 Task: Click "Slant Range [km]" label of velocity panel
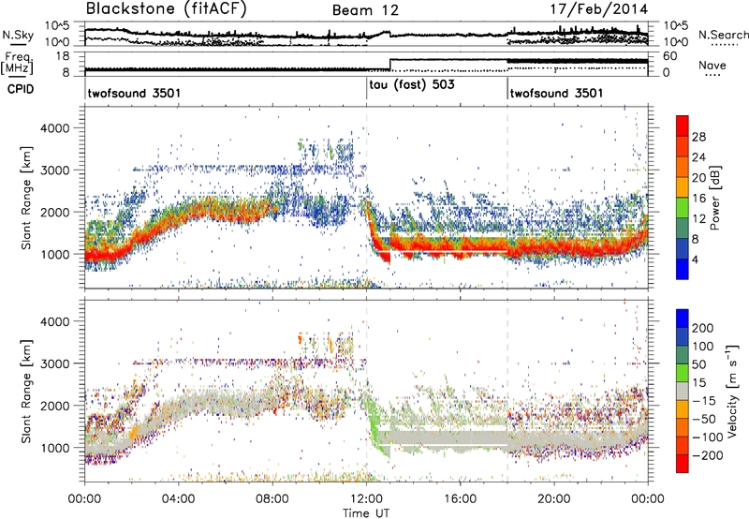(26, 392)
